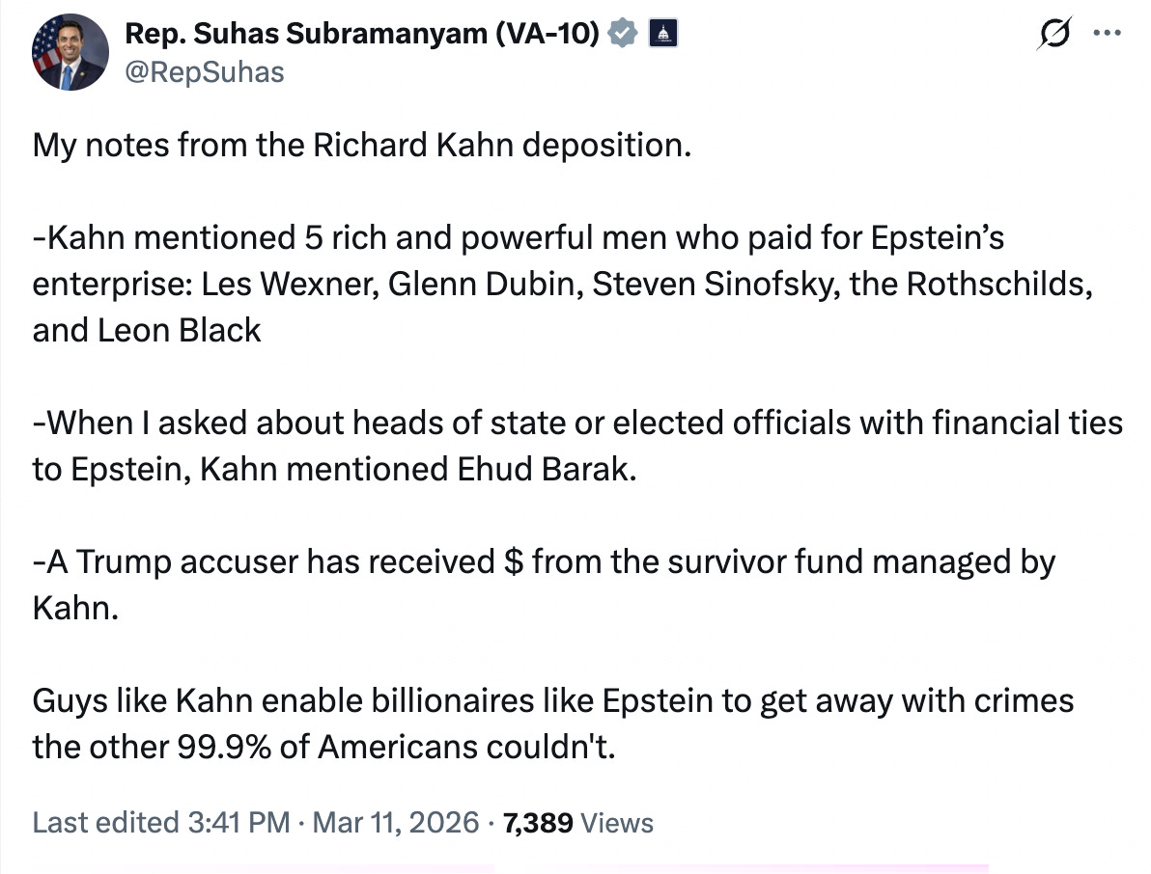
Task: Click "Last edited" to view edit history
Action: tap(104, 822)
